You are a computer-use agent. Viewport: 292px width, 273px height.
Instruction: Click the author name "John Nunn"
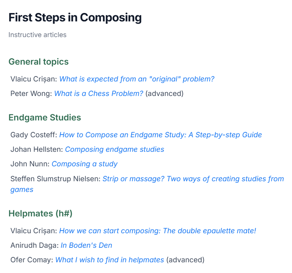tap(29, 164)
